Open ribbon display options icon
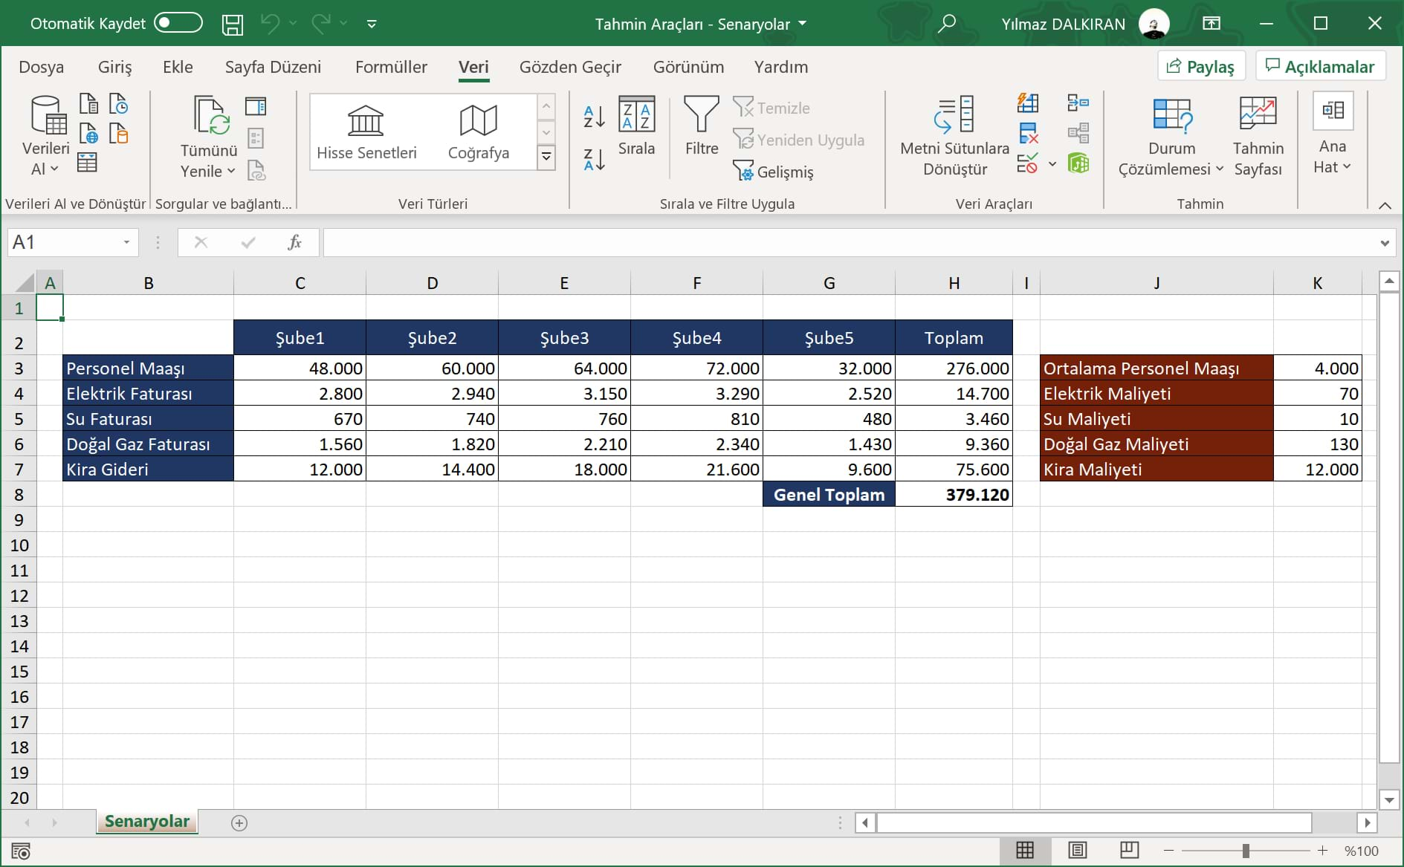1404x867 pixels. [1211, 24]
